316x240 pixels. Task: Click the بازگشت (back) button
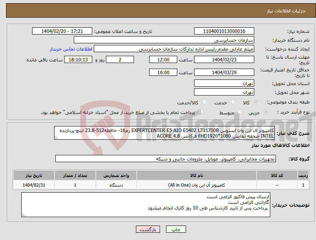[148, 229]
